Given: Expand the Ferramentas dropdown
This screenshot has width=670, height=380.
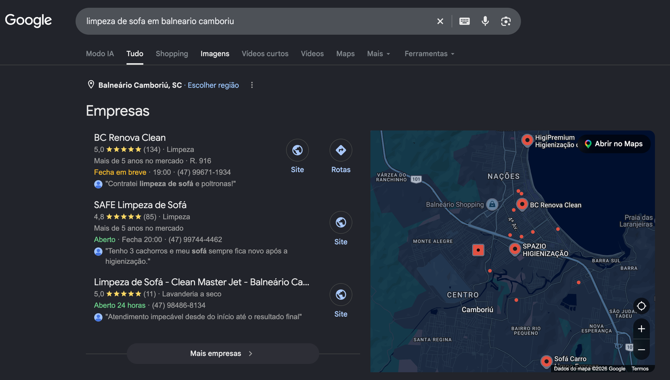Looking at the screenshot, I should point(429,54).
